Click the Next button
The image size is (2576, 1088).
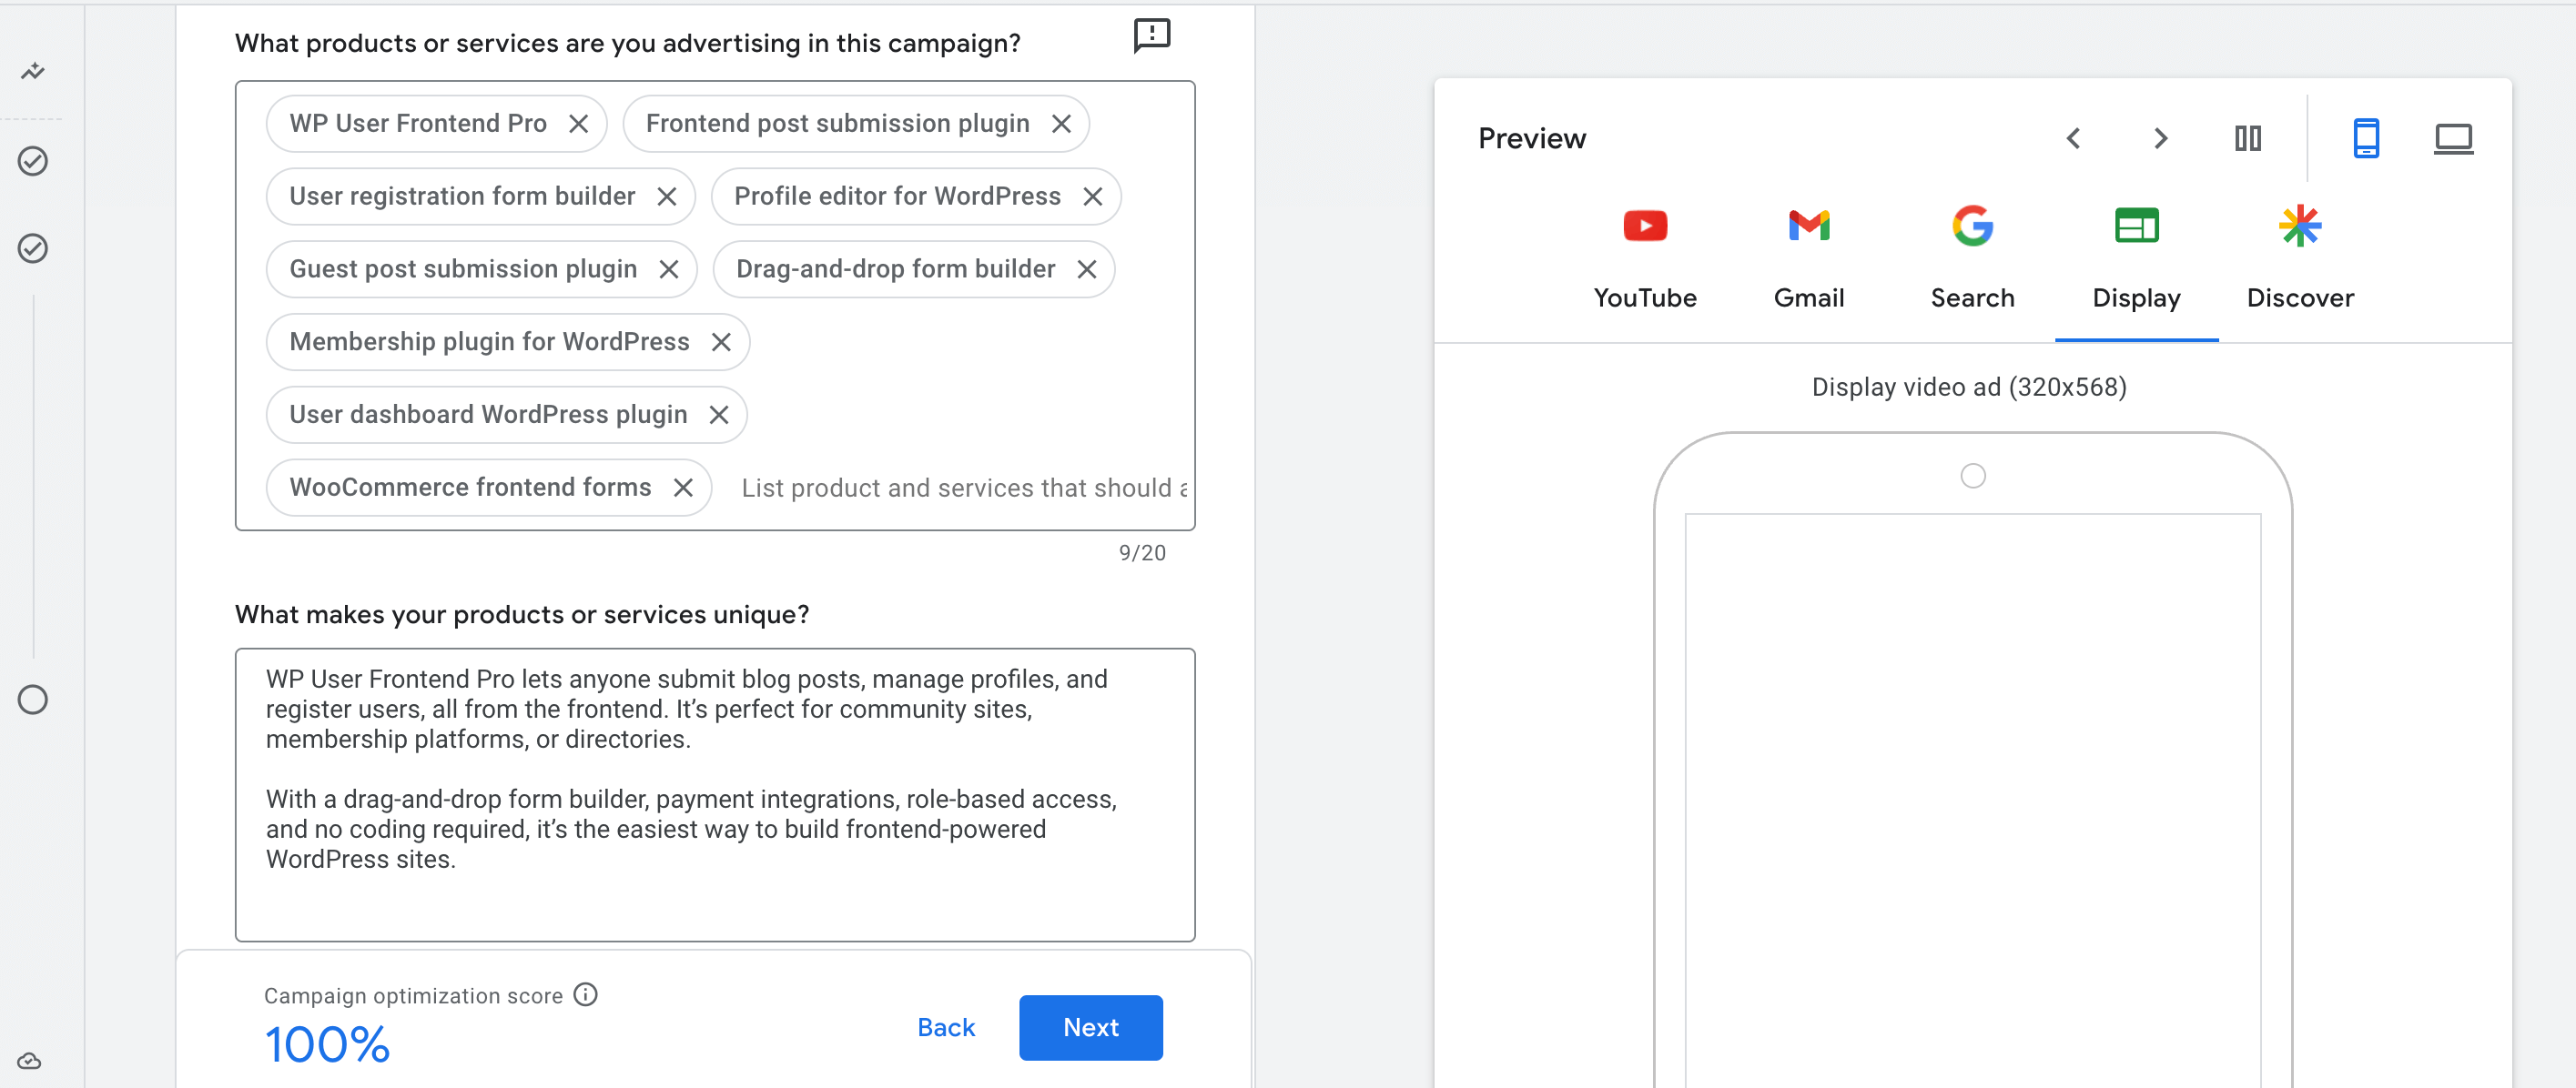1090,1027
